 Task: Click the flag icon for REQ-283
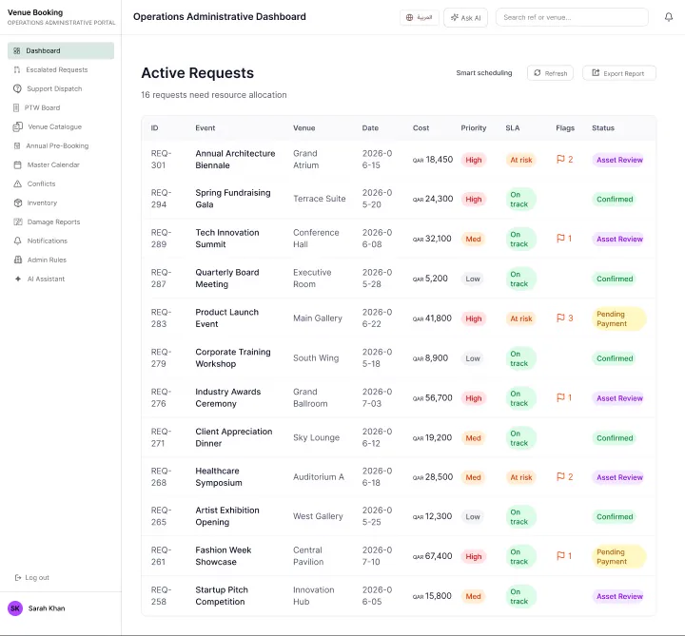click(560, 318)
